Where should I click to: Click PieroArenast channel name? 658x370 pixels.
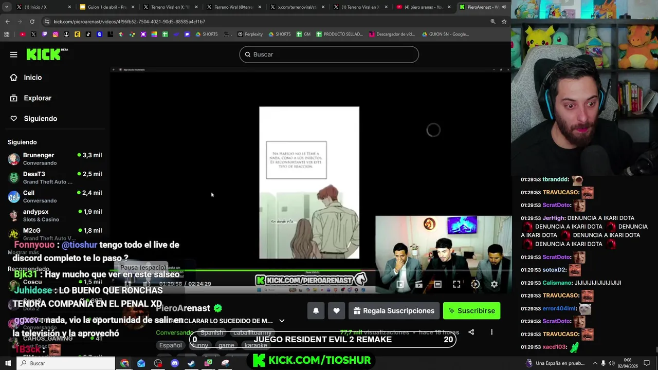pos(183,308)
